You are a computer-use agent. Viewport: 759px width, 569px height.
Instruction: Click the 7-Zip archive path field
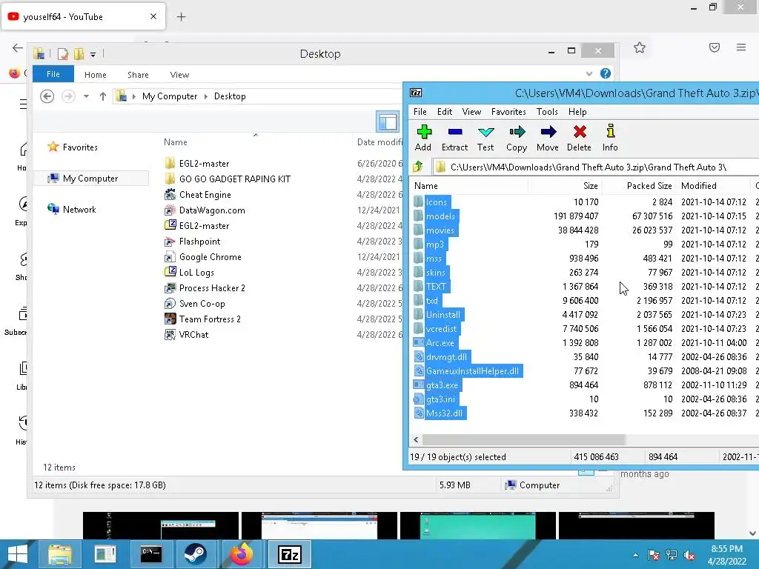tap(595, 167)
